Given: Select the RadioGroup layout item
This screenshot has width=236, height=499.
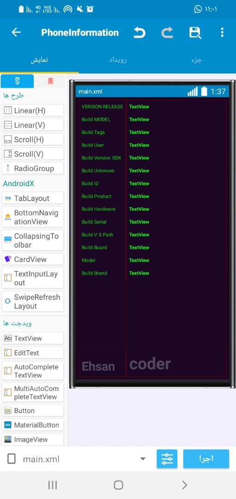Looking at the screenshot, I should (x=33, y=168).
